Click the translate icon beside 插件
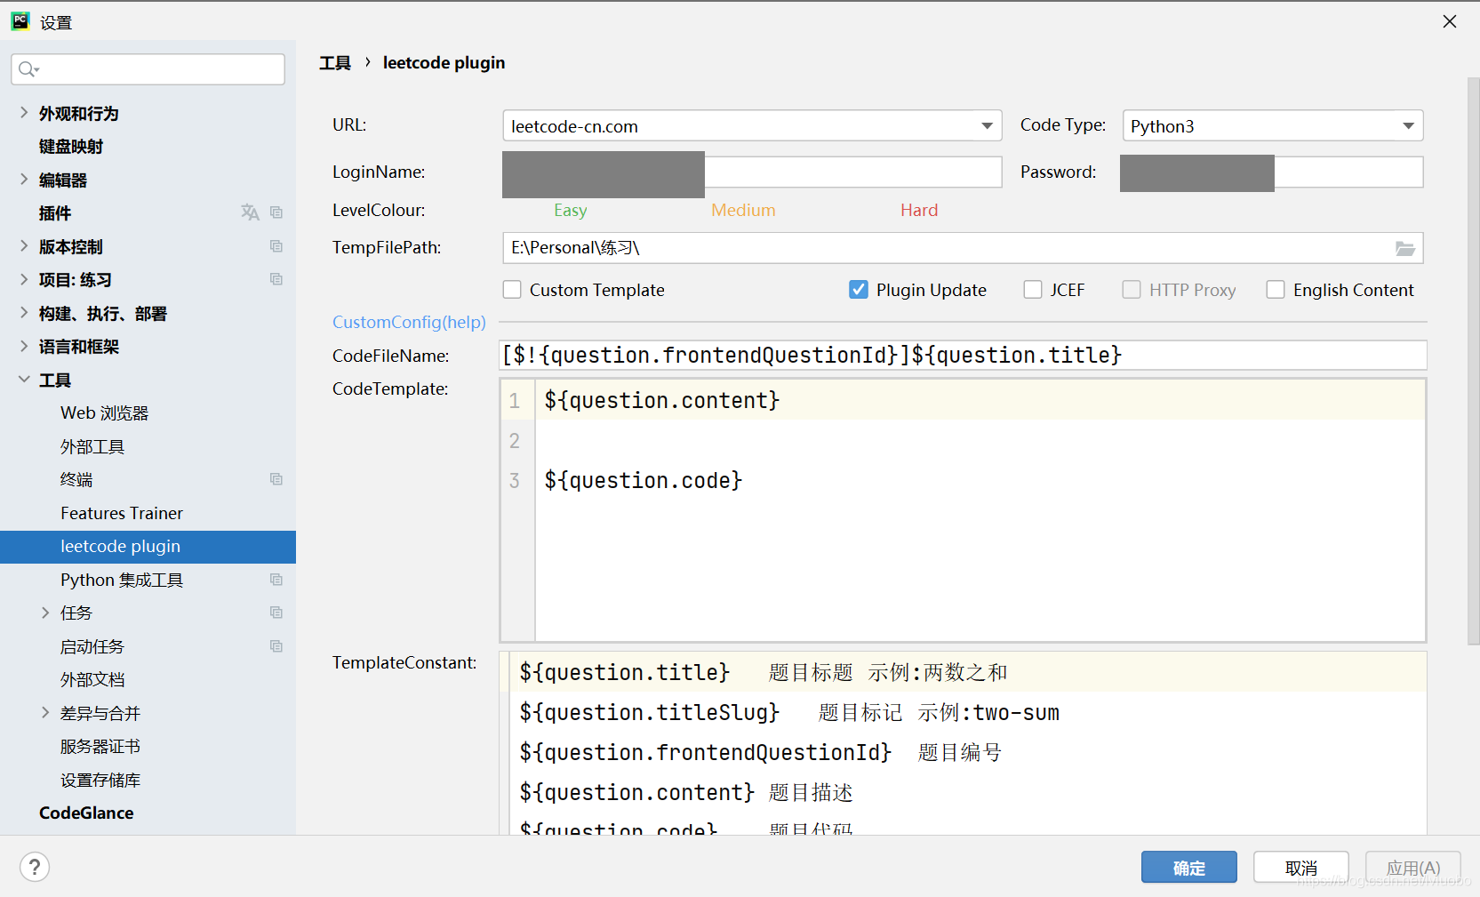 [x=250, y=212]
